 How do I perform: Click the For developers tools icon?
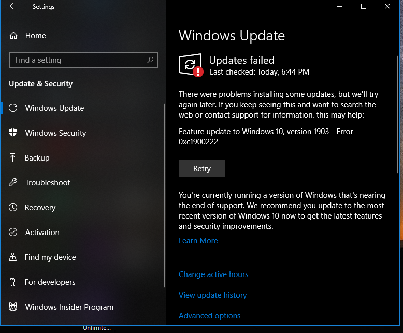click(13, 282)
